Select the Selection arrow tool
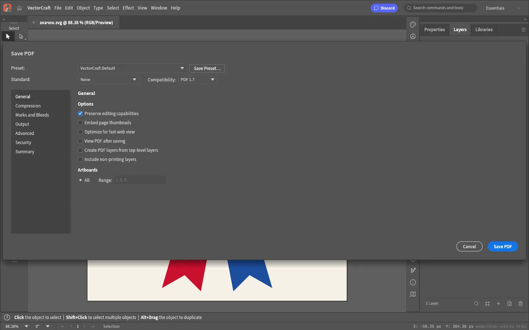The height and width of the screenshot is (330, 529). [x=8, y=36]
